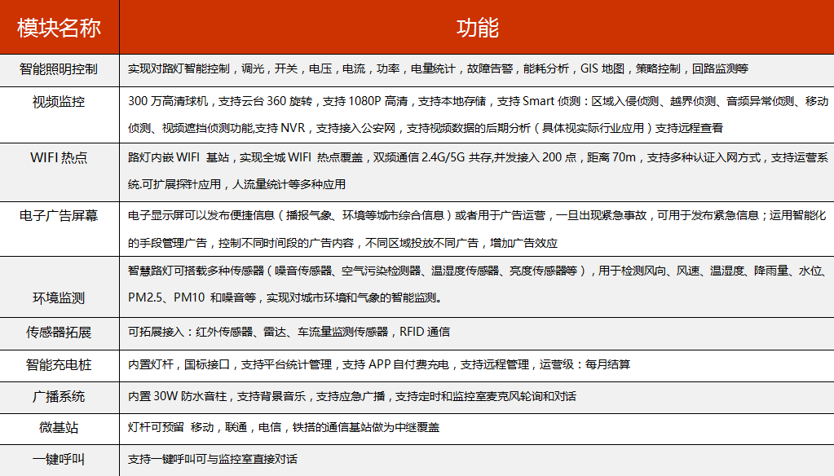Image resolution: width=834 pixels, height=476 pixels.
Task: Select the 一键呼叫 module cell
Action: click(x=59, y=459)
